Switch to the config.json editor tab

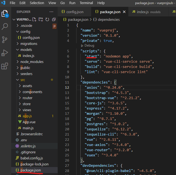click(x=74, y=12)
